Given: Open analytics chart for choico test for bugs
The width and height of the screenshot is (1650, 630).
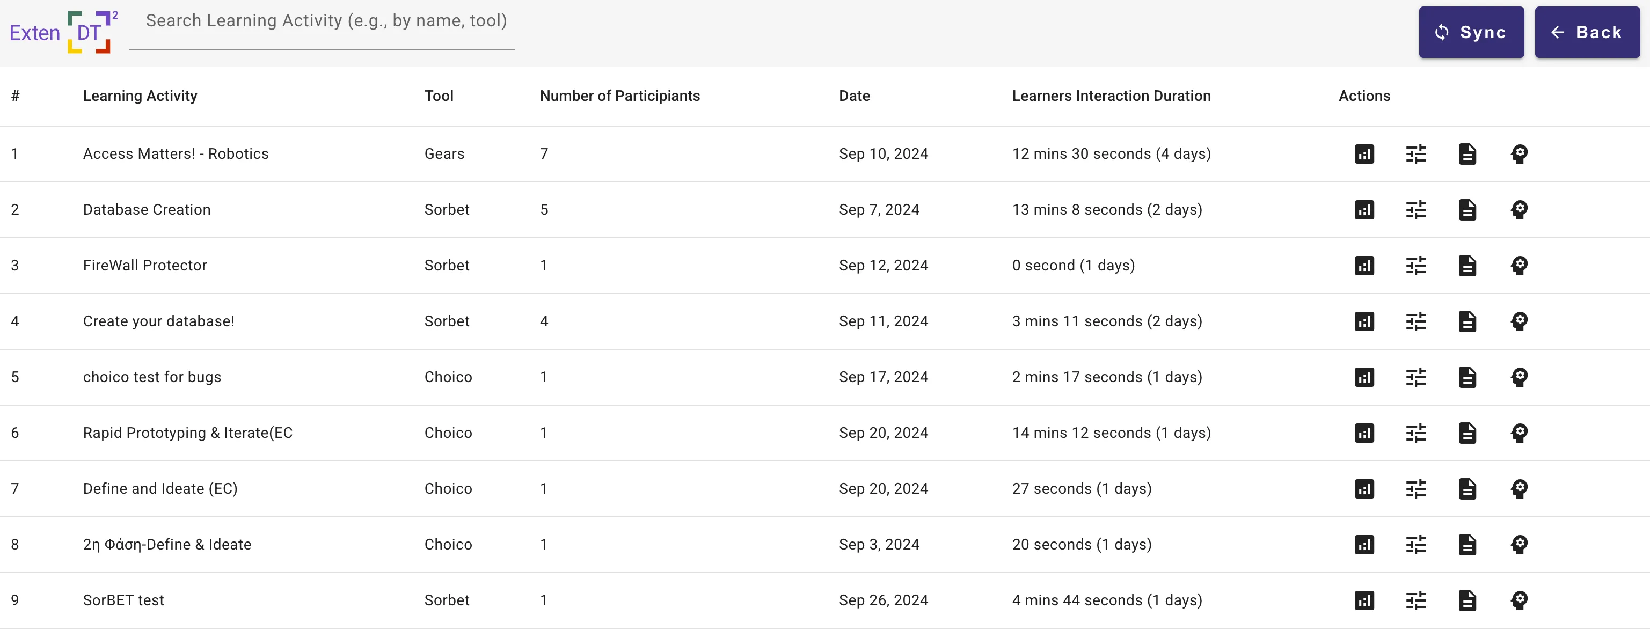Looking at the screenshot, I should (x=1364, y=377).
